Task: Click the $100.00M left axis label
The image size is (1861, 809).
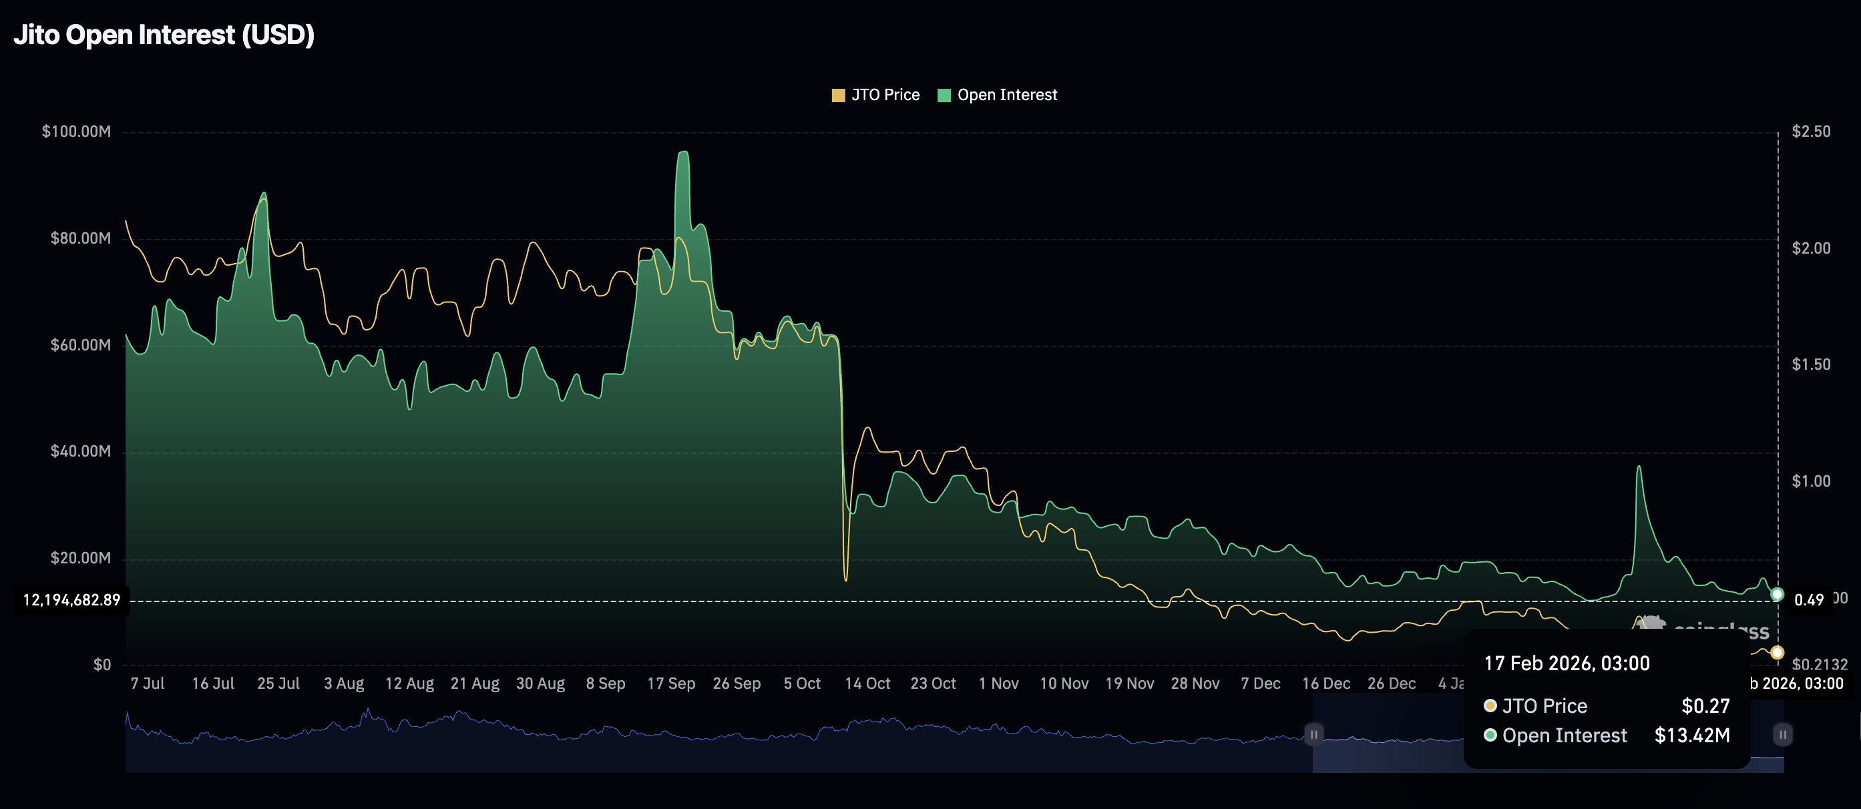Action: [x=76, y=131]
